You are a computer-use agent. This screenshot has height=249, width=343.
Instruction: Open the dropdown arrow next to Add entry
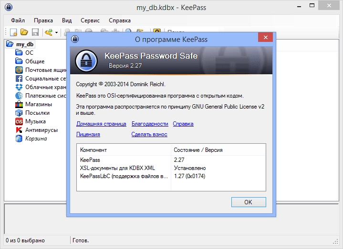56,32
